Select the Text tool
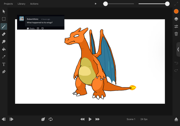This screenshot has height=126, width=180. tap(4, 64)
